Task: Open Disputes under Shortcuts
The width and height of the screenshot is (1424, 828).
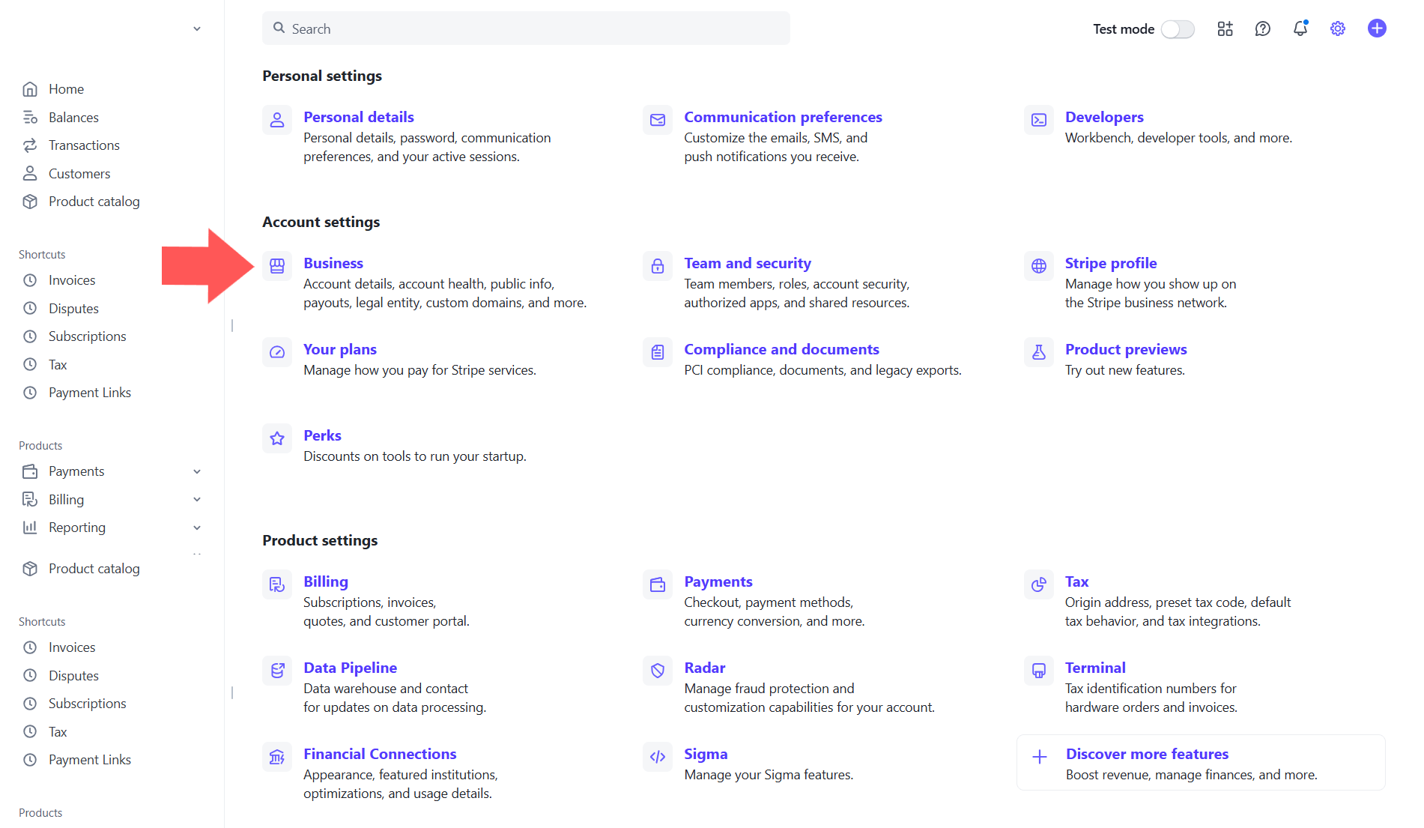Action: point(73,308)
